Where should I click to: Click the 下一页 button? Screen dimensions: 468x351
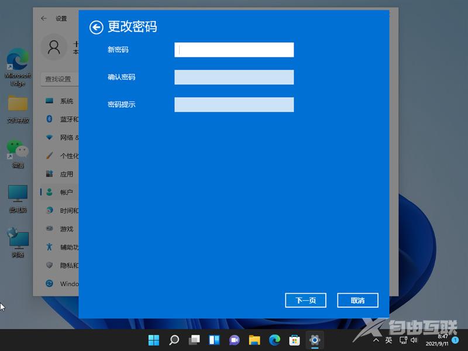pyautogui.click(x=305, y=300)
